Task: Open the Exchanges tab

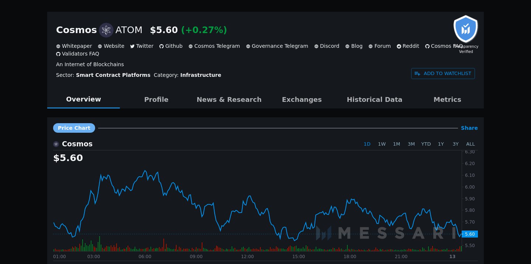Action: [x=302, y=100]
